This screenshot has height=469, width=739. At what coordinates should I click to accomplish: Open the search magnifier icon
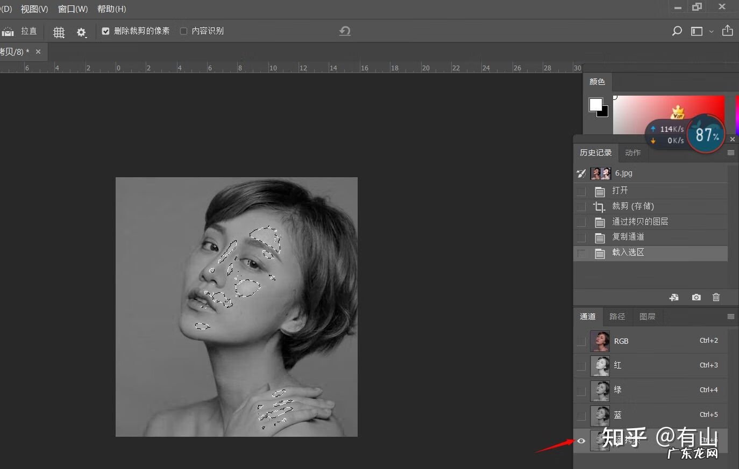[x=677, y=31]
